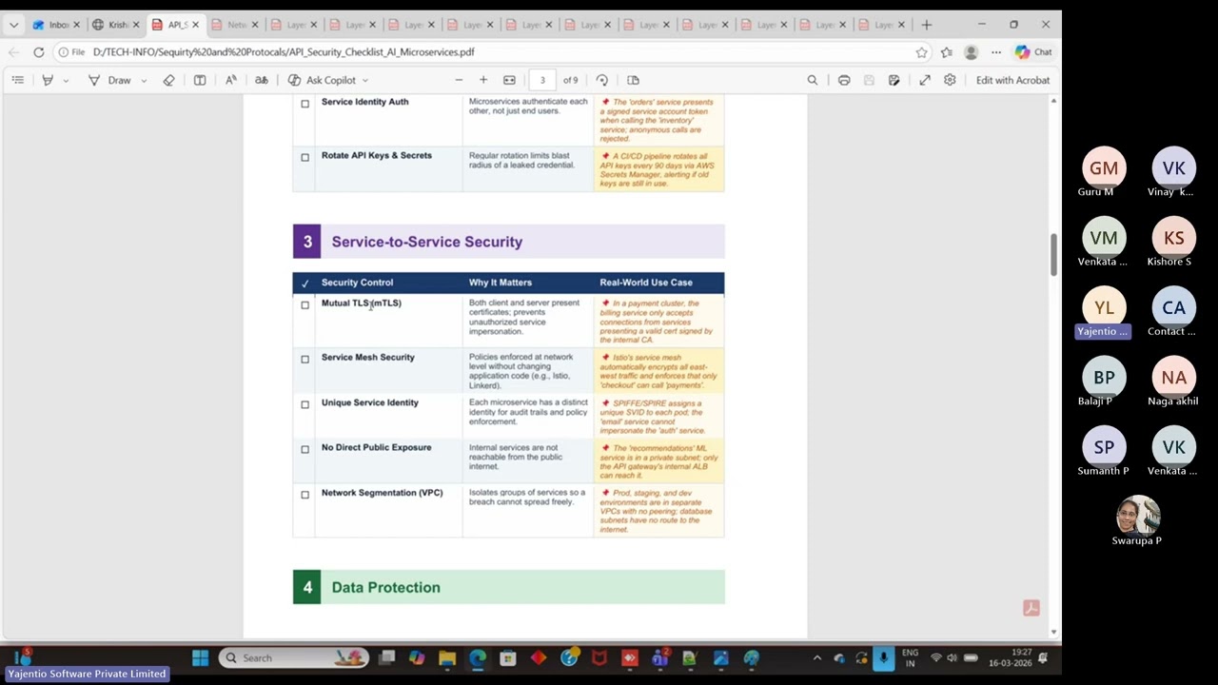Click in the Windows taskbar Search box

coord(294,657)
